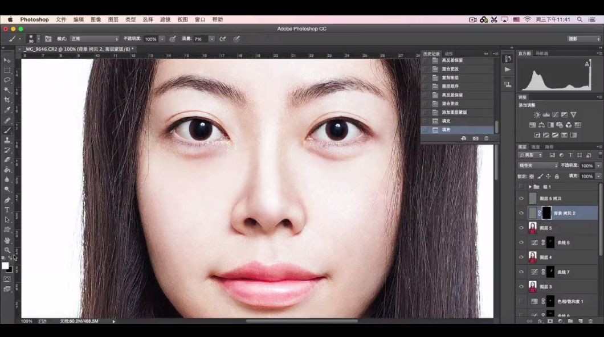Screen dimensions: 604x337
Task: Pick the Lasso tool
Action: pyautogui.click(x=7, y=80)
